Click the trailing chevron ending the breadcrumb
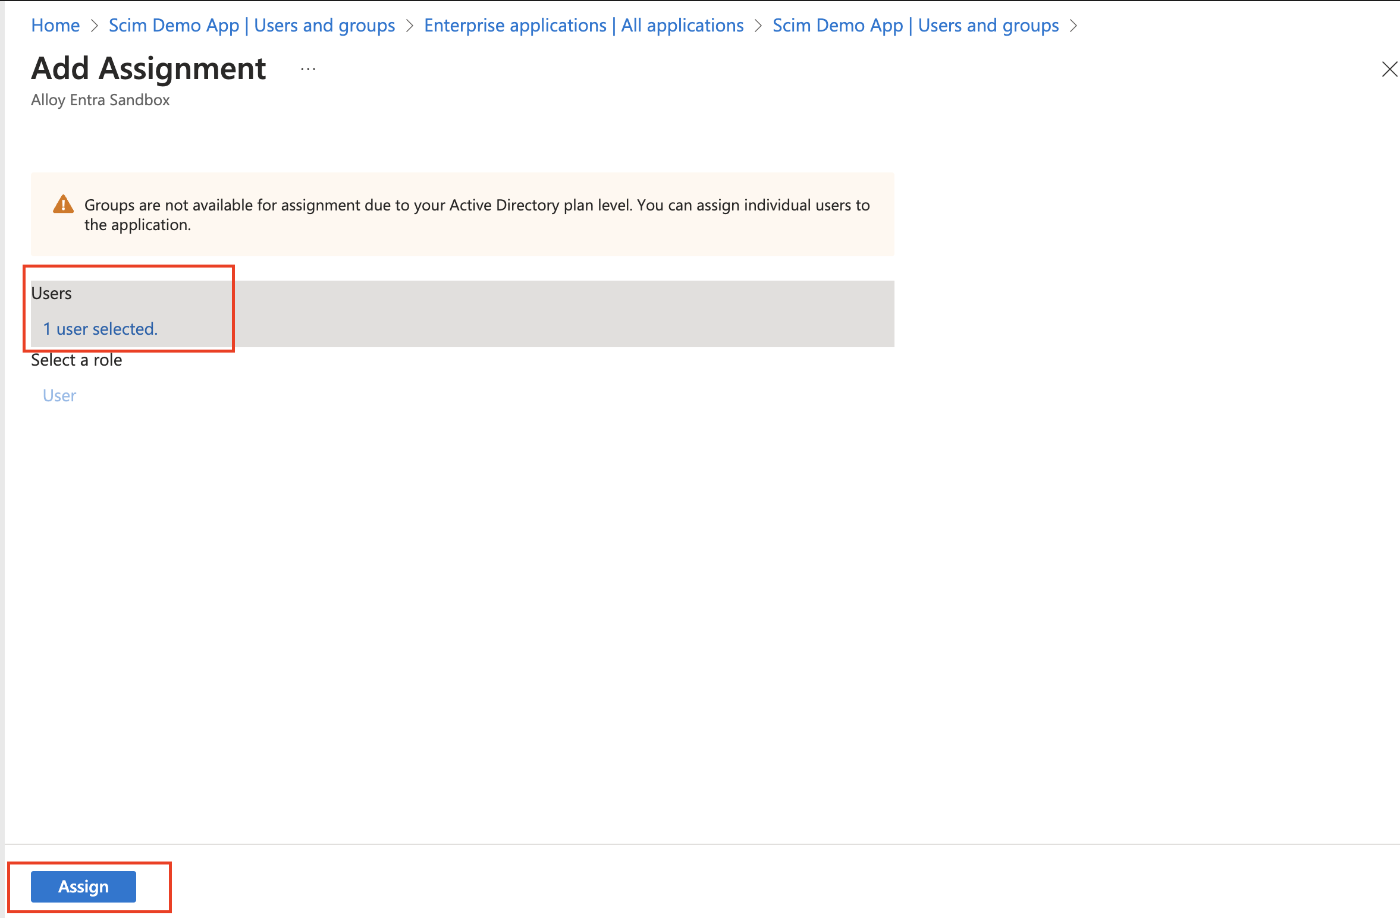 [1073, 26]
